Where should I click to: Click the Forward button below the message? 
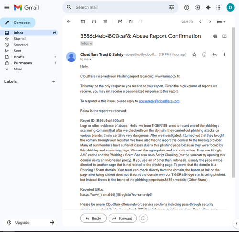pos(122,218)
